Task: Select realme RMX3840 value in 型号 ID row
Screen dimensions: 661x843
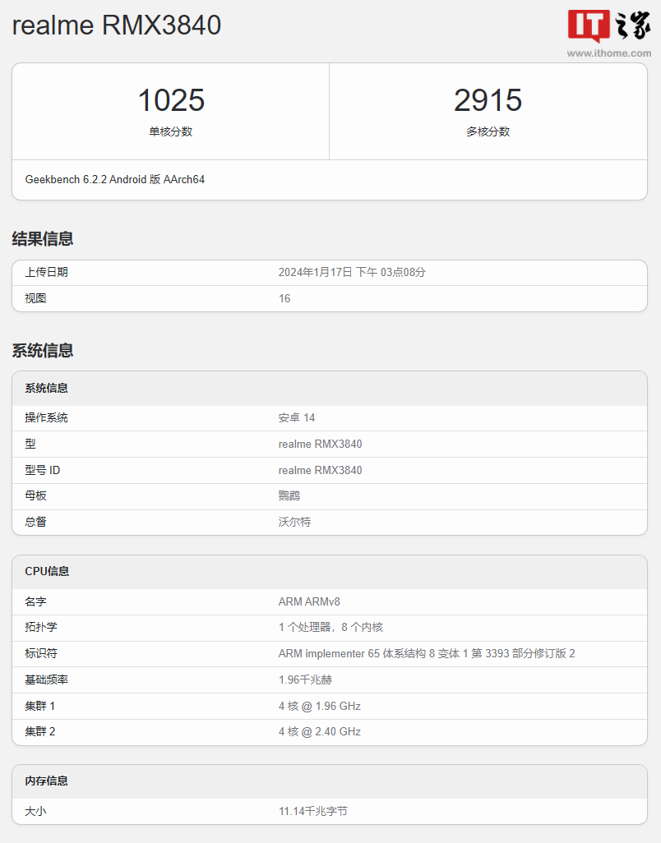Action: coord(320,471)
